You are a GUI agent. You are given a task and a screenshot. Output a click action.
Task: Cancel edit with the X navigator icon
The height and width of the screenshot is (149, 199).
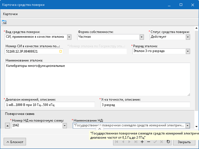[162, 142]
